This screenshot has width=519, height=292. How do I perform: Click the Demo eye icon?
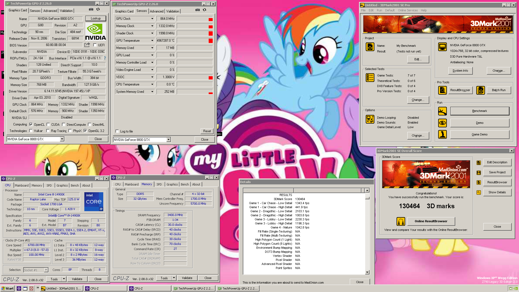tap(443, 123)
